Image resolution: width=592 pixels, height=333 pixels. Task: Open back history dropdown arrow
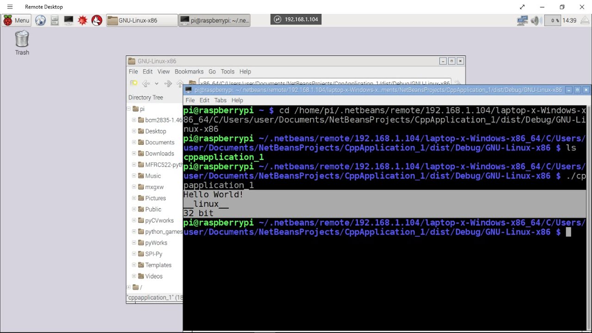tap(157, 83)
